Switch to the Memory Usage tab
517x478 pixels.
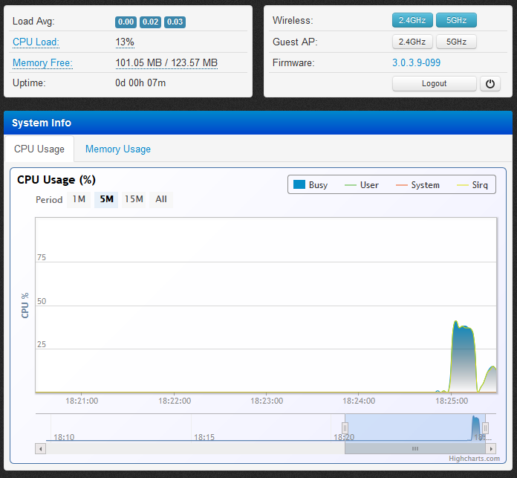[x=118, y=149]
